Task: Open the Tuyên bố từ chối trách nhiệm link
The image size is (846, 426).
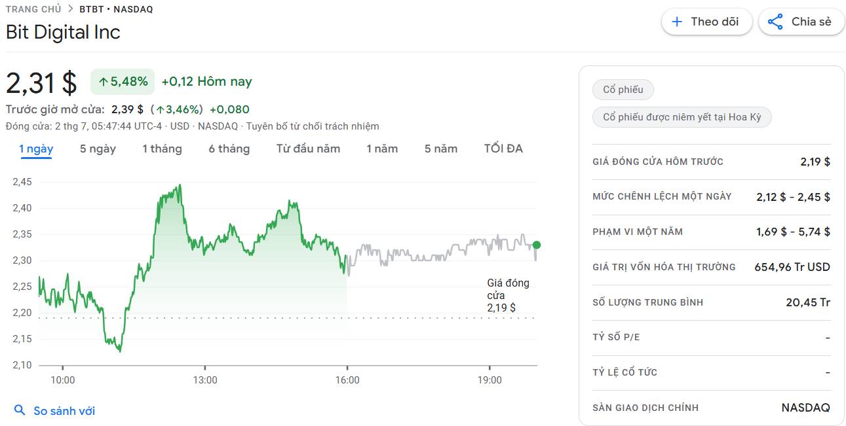Action: (x=313, y=126)
